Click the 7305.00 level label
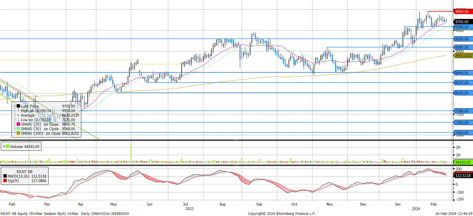The height and width of the screenshot is (216, 473). click(463, 123)
